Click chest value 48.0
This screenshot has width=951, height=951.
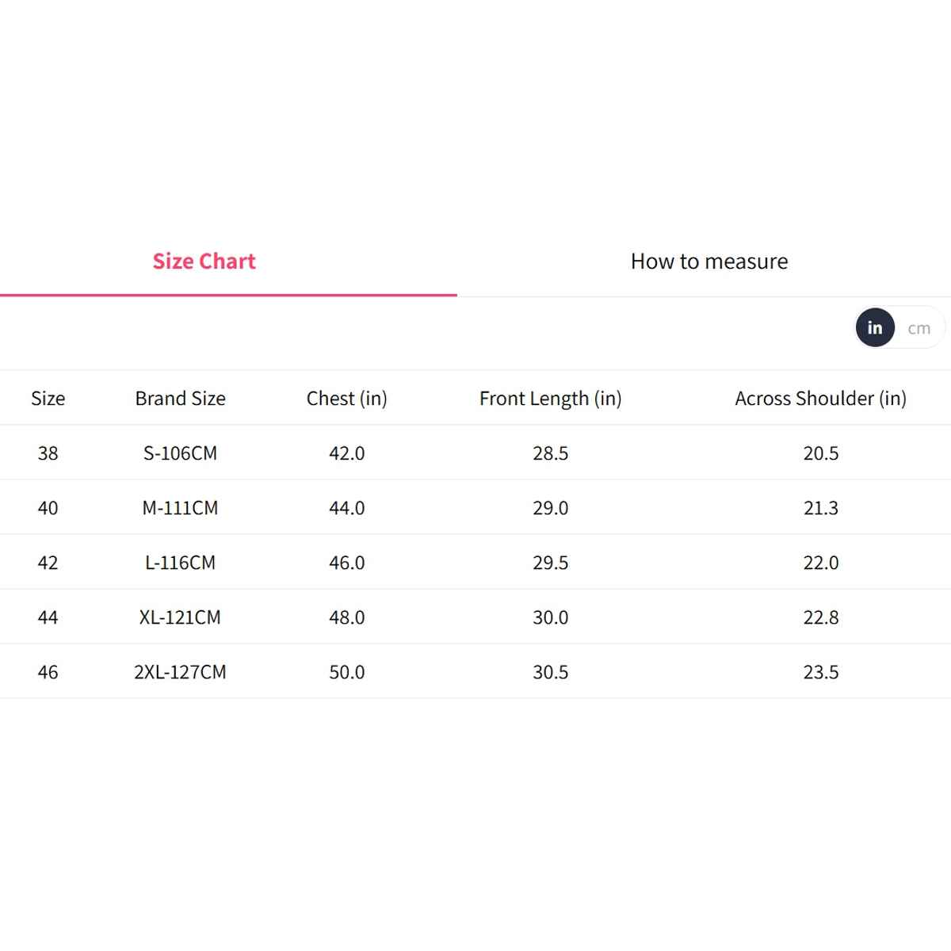point(346,617)
